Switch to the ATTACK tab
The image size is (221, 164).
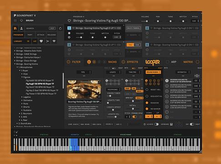[x=41, y=35]
